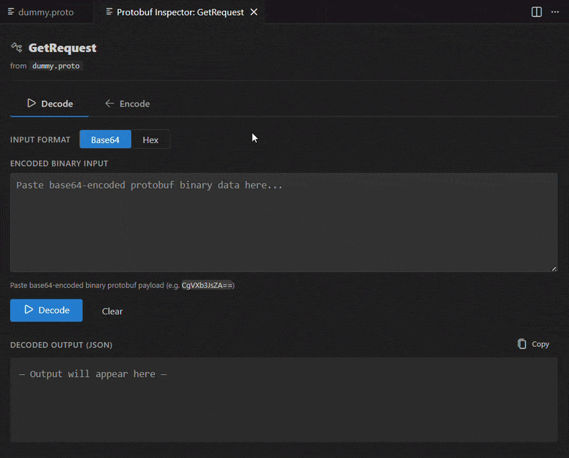
Task: Open the Decode mode tab
Action: pyautogui.click(x=49, y=103)
